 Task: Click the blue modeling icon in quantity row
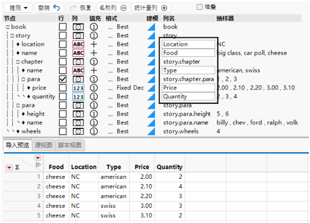152,97
